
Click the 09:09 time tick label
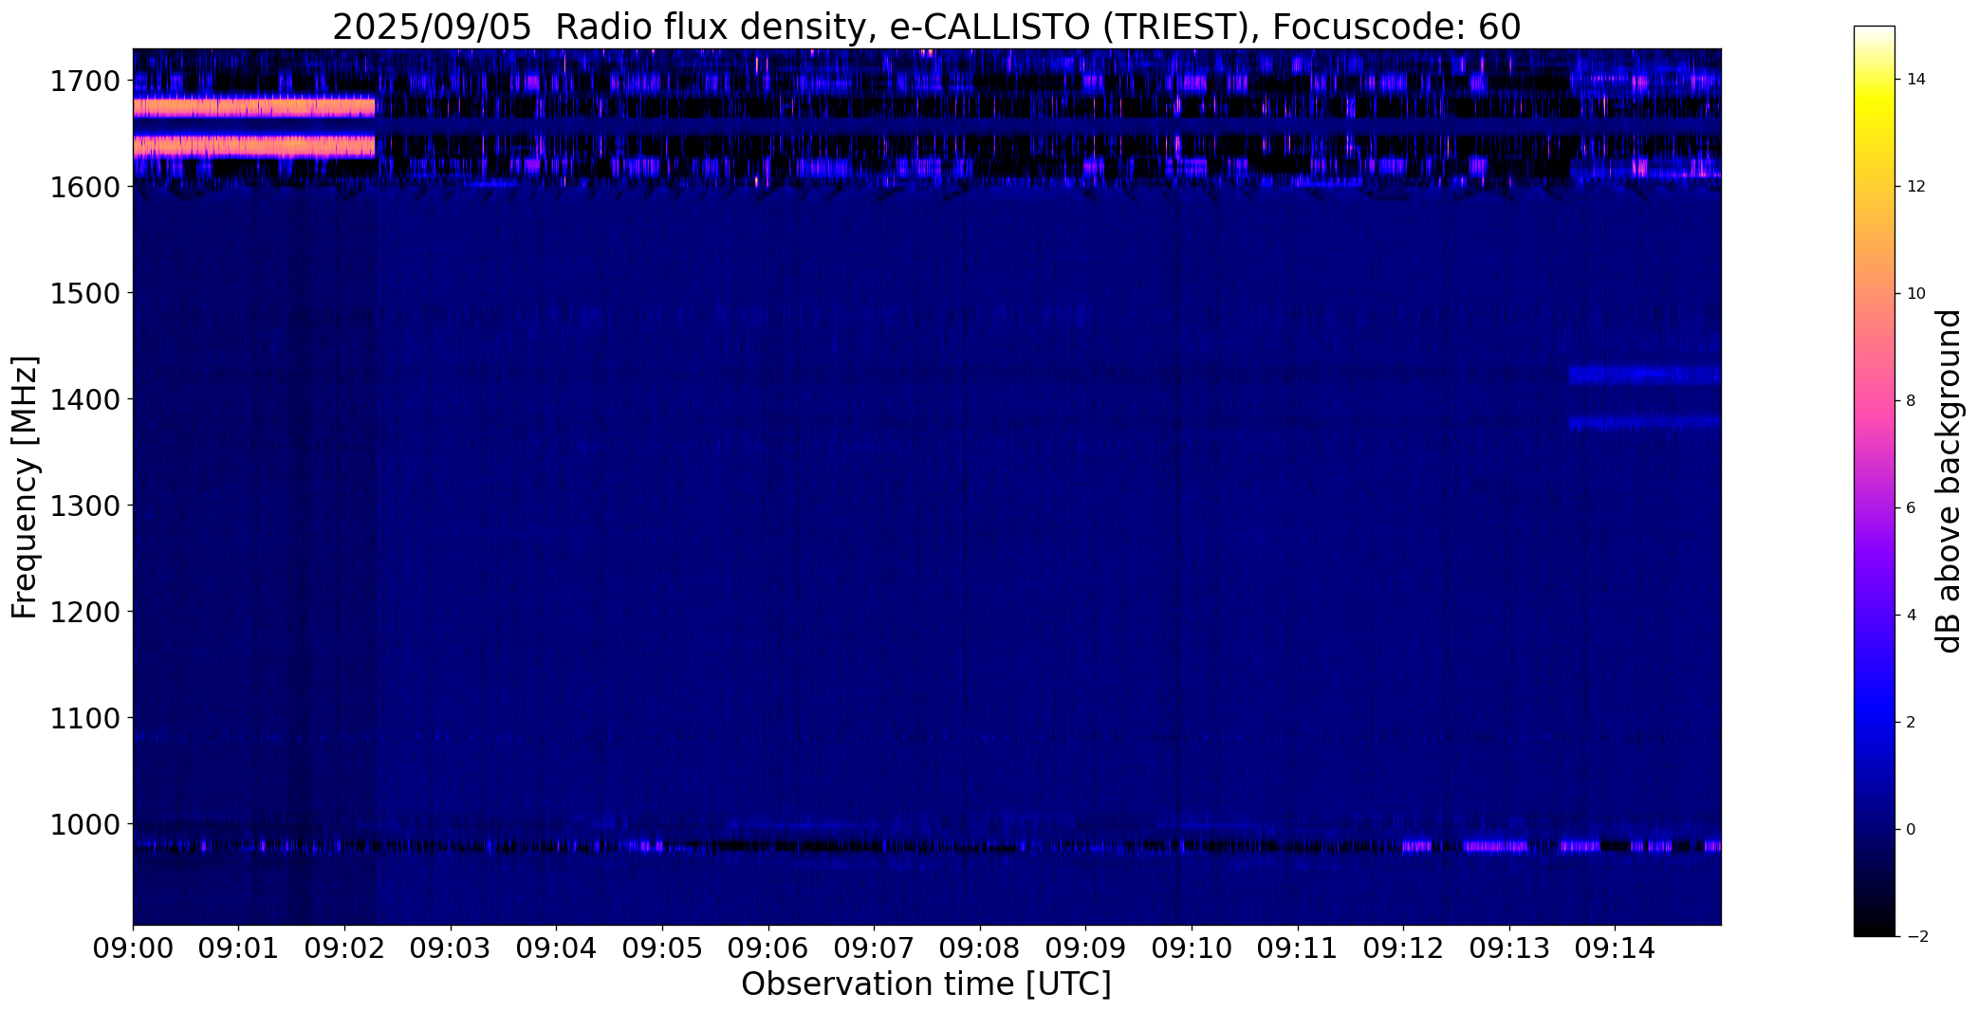click(x=1086, y=948)
